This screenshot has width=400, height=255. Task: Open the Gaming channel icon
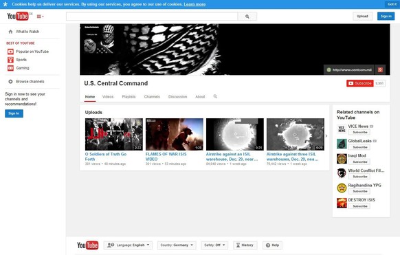10,68
